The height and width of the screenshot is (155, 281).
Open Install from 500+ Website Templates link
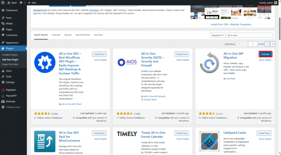(231, 24)
